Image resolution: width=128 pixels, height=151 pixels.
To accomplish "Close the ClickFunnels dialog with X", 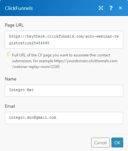I will click(120, 8).
